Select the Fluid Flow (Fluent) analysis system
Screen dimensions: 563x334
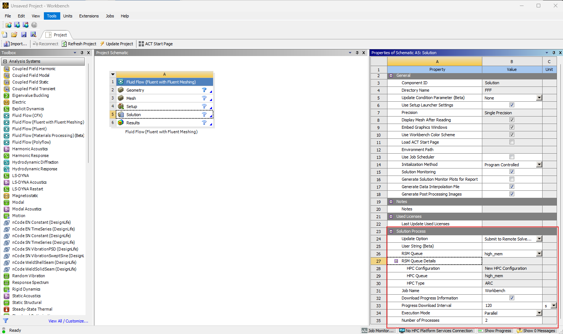click(30, 129)
